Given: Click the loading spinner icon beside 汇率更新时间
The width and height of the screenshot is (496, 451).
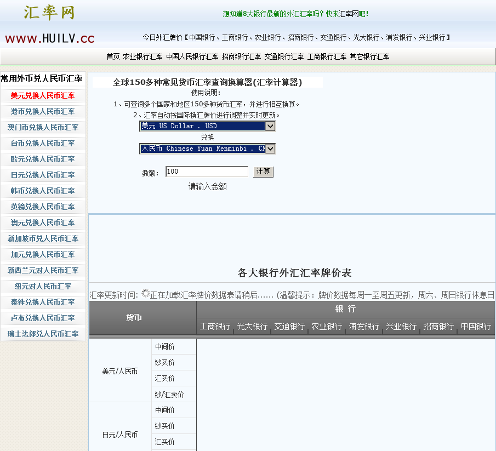Looking at the screenshot, I should click(145, 293).
